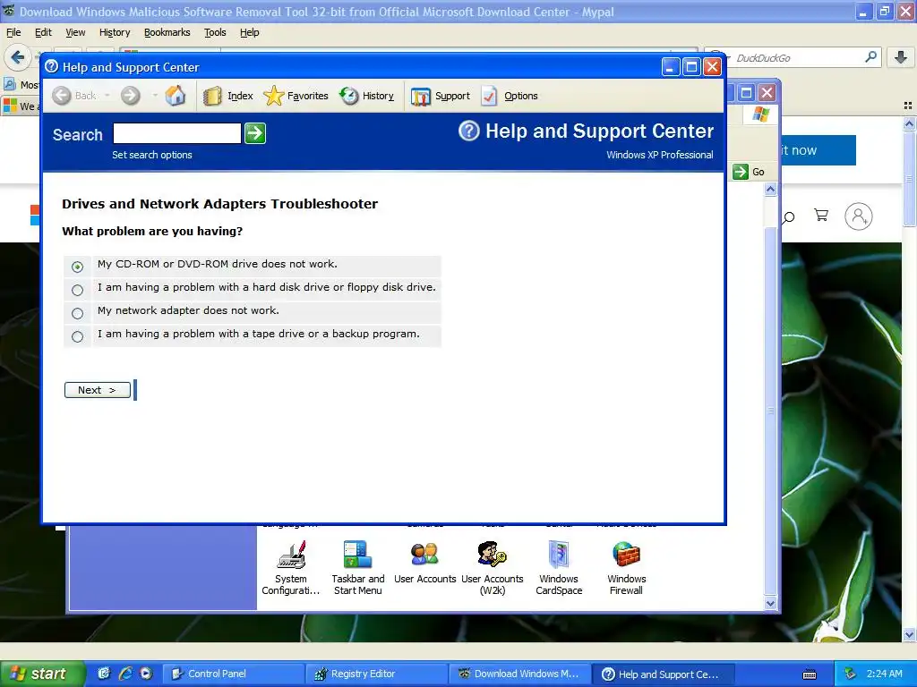
Task: Select network adapter does not work option
Action: 77,313
